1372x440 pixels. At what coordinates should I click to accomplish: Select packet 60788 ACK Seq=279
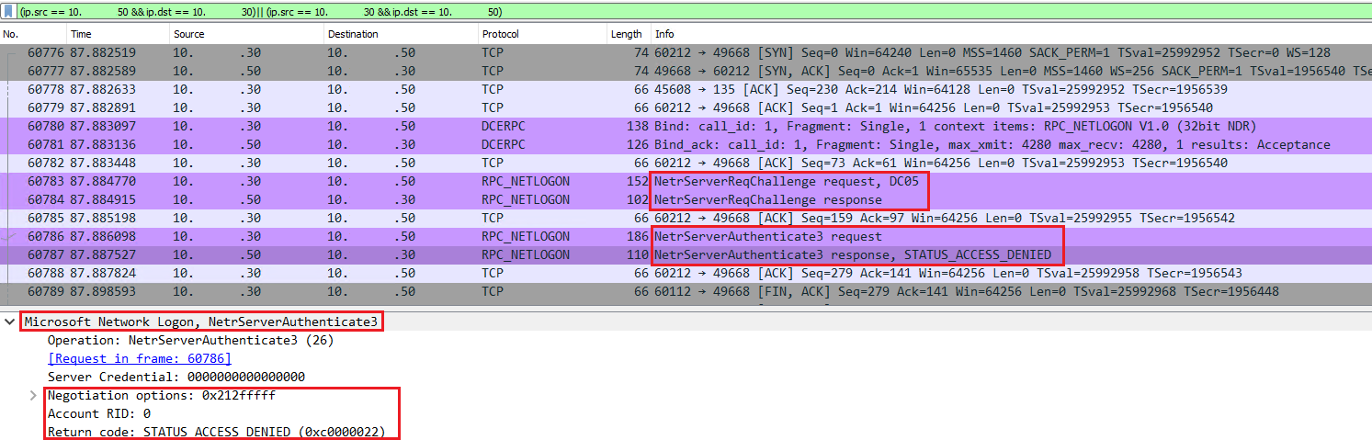pyautogui.click(x=686, y=273)
